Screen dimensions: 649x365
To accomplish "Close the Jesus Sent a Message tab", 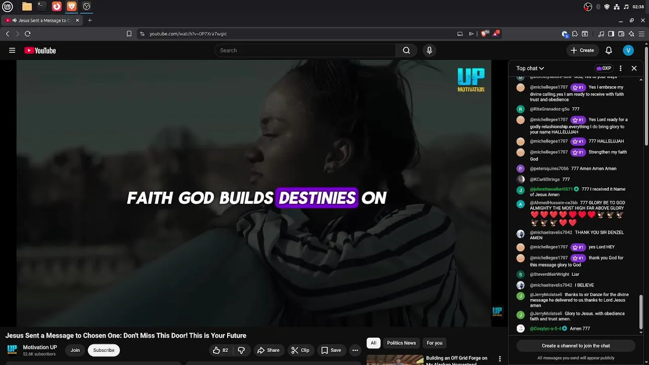I will tap(77, 20).
